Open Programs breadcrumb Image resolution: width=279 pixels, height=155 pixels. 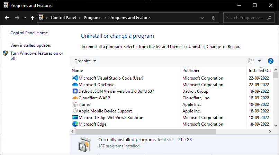(x=92, y=18)
